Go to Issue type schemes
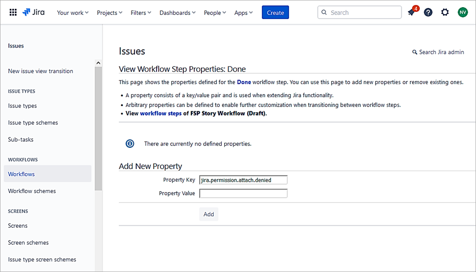 33,123
